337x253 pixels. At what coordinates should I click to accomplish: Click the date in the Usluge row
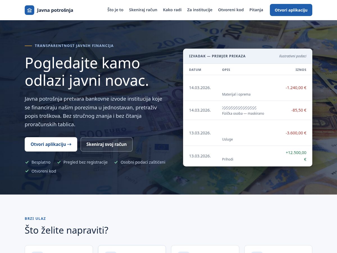[x=200, y=133]
